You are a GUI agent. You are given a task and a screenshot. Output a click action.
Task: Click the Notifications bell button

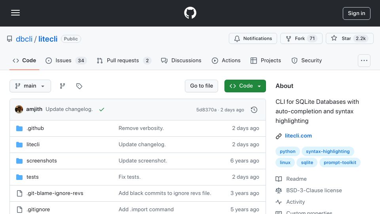pyautogui.click(x=253, y=38)
